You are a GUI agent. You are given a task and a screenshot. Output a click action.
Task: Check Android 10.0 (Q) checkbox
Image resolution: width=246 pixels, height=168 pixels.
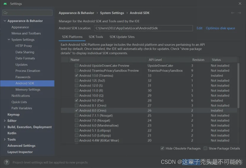tap(76, 95)
